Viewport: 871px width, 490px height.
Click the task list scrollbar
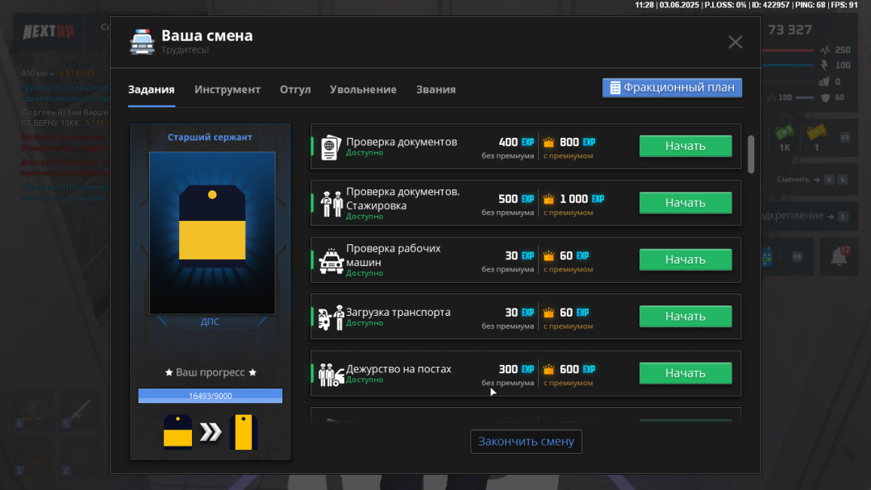[x=751, y=154]
